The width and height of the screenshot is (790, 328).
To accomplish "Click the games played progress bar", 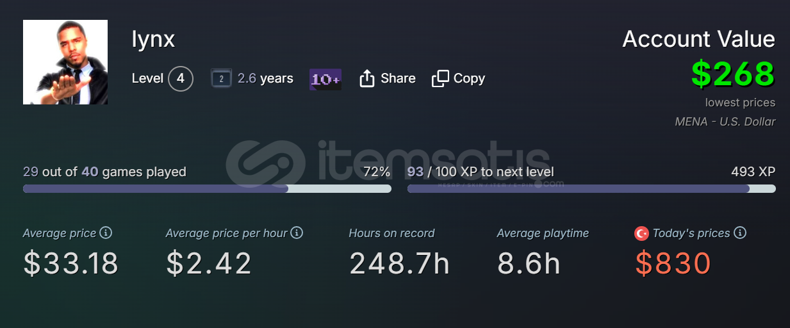I will pos(207,189).
